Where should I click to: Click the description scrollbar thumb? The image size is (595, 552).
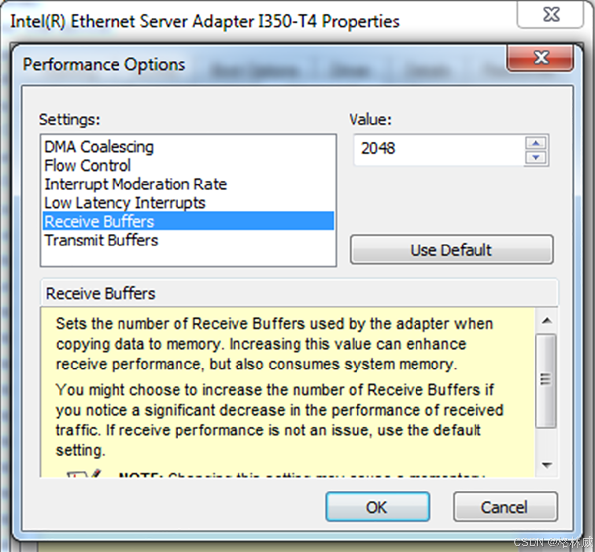pyautogui.click(x=546, y=380)
